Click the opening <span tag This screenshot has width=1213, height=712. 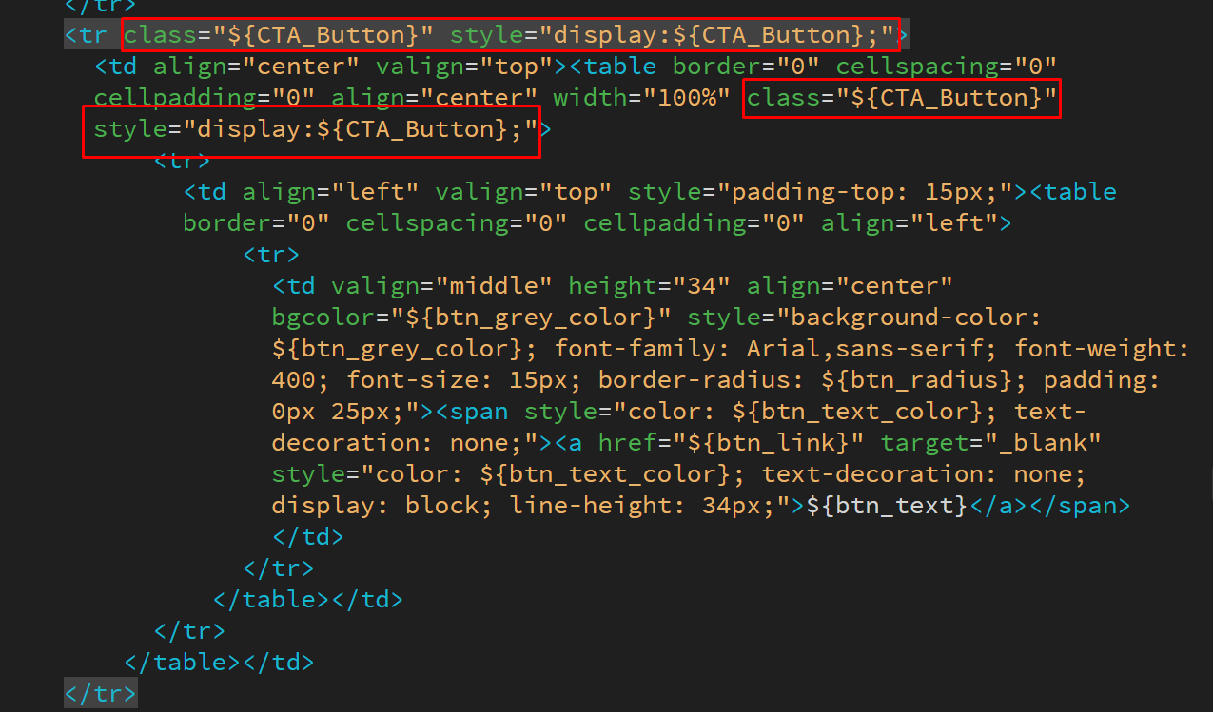478,412
